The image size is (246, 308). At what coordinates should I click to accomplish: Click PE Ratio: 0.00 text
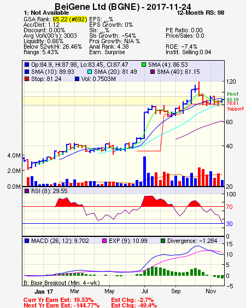184,30
